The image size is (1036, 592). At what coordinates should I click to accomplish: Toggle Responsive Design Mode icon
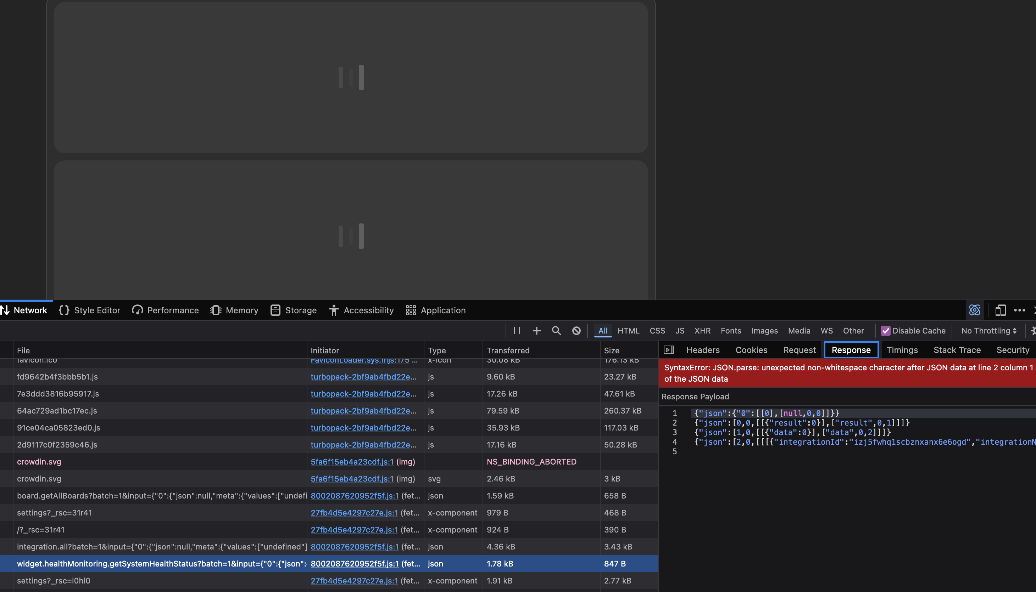[1000, 310]
